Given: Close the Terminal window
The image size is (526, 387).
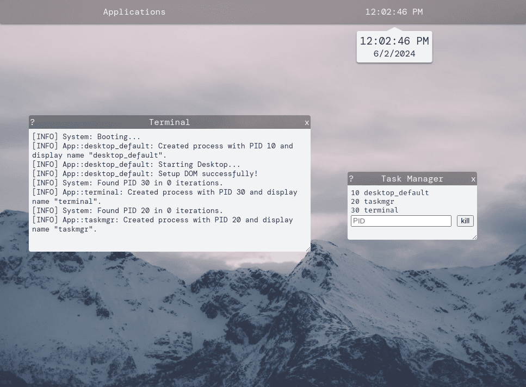Looking at the screenshot, I should 307,123.
